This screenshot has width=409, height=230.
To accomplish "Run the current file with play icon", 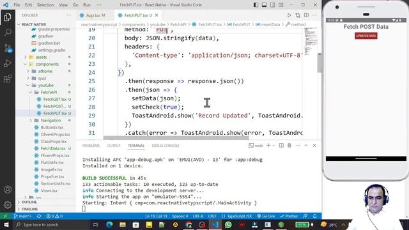I will tap(289, 15).
